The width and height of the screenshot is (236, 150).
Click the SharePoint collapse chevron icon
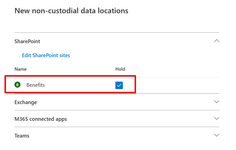tap(217, 41)
